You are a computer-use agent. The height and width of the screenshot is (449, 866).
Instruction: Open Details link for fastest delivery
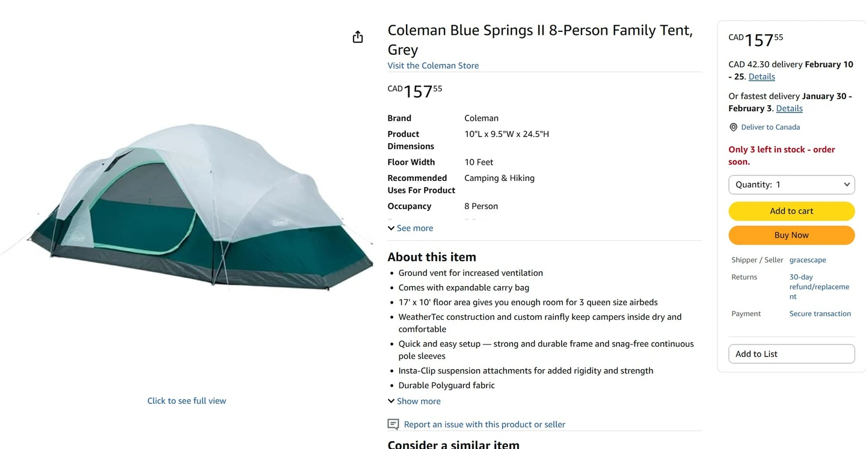(x=789, y=109)
